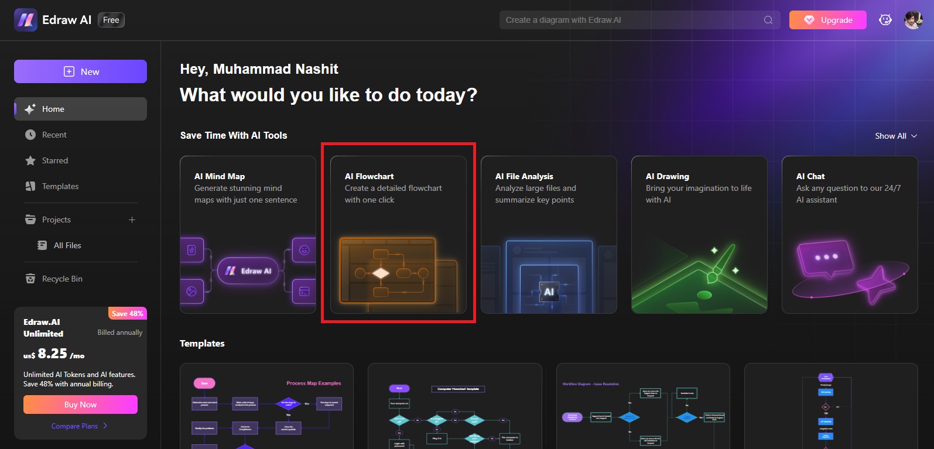Click the All Files list icon

(42, 245)
